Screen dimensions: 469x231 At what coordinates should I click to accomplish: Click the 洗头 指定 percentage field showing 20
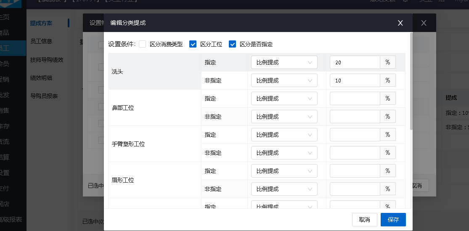click(355, 63)
